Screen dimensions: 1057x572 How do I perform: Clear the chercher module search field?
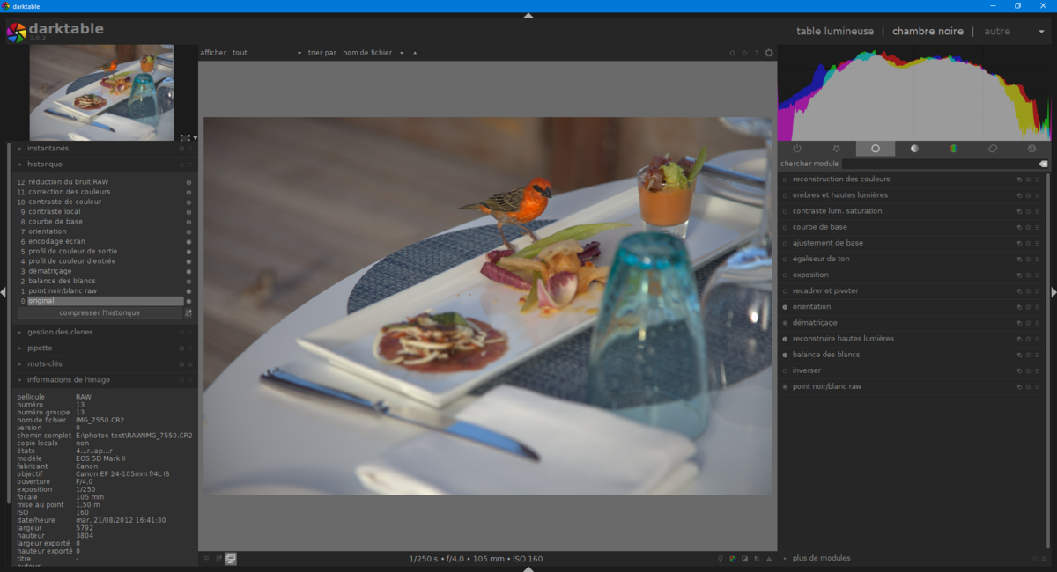click(1043, 164)
